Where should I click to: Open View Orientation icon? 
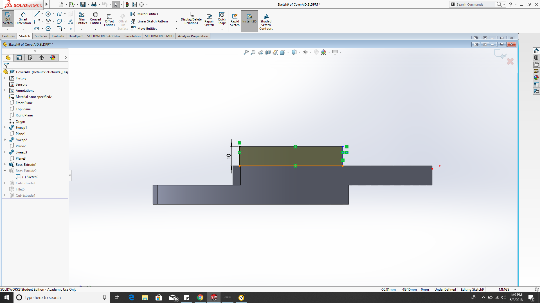point(283,52)
